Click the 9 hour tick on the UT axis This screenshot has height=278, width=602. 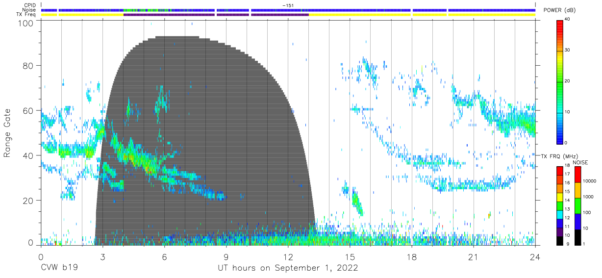[226, 256]
